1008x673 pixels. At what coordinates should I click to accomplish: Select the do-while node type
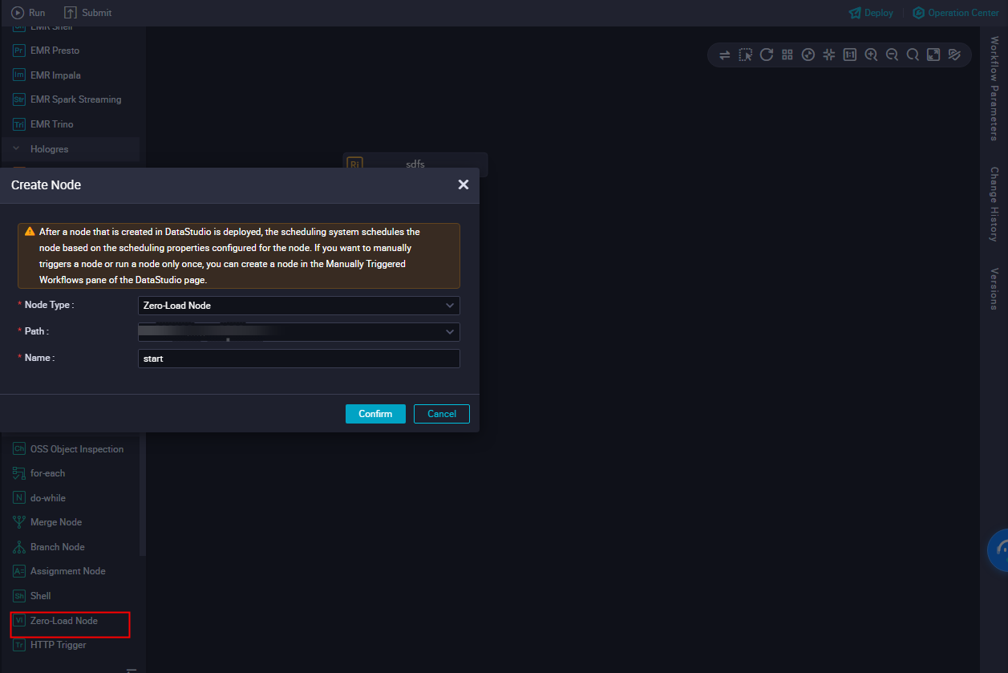tap(39, 498)
